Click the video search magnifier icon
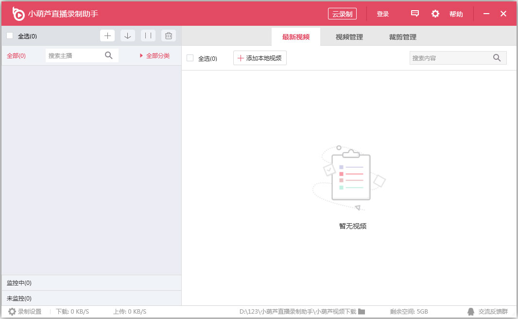This screenshot has height=319, width=518. pyautogui.click(x=497, y=58)
